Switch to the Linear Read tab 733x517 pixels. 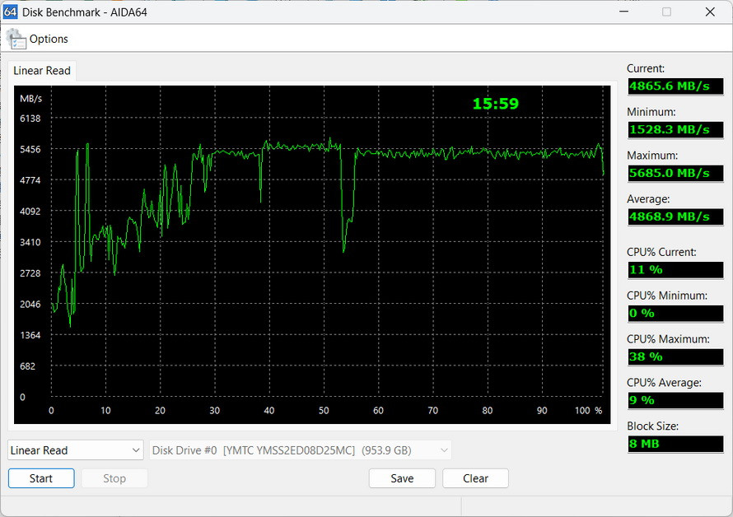(x=42, y=71)
